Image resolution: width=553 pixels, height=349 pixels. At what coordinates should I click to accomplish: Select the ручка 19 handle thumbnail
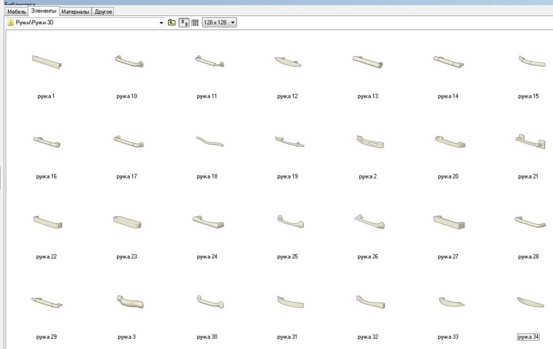click(x=289, y=142)
